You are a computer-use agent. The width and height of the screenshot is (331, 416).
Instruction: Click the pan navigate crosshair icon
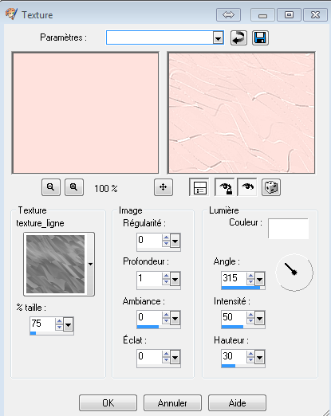tap(164, 187)
